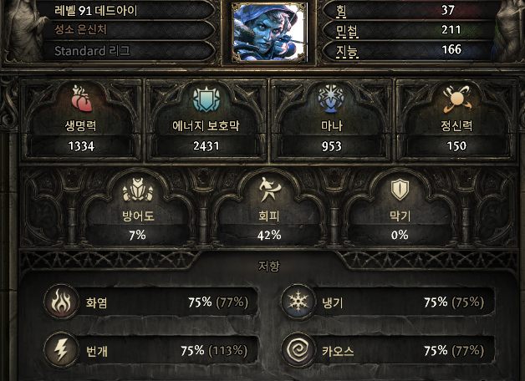Select the 지능 intelligence attribute label

pos(347,50)
